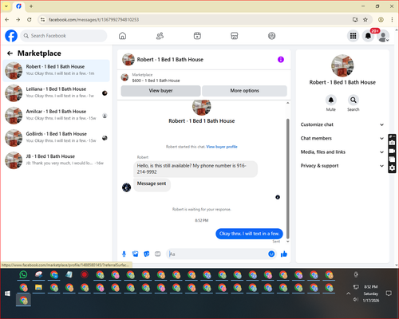Image resolution: width=399 pixels, height=319 pixels.
Task: Open File Explorer from the taskbar
Action: click(x=38, y=287)
